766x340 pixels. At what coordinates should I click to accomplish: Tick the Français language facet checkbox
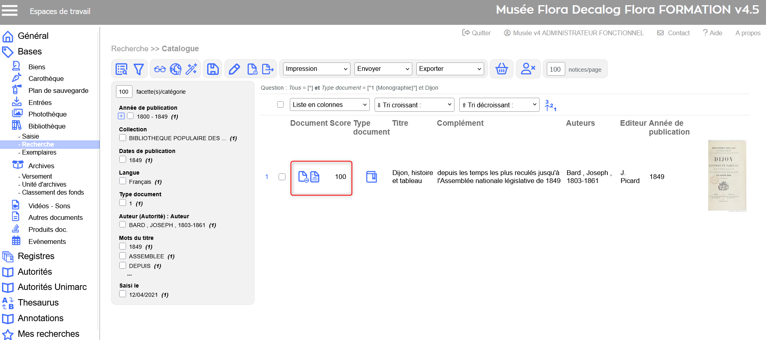point(123,181)
